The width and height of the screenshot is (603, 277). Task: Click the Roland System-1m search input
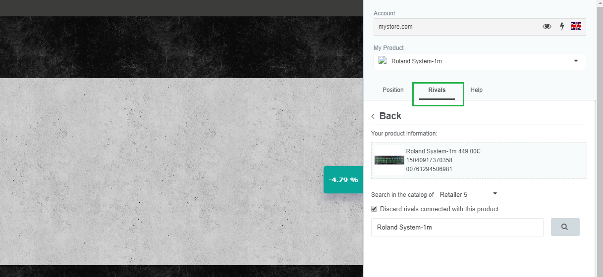point(457,227)
